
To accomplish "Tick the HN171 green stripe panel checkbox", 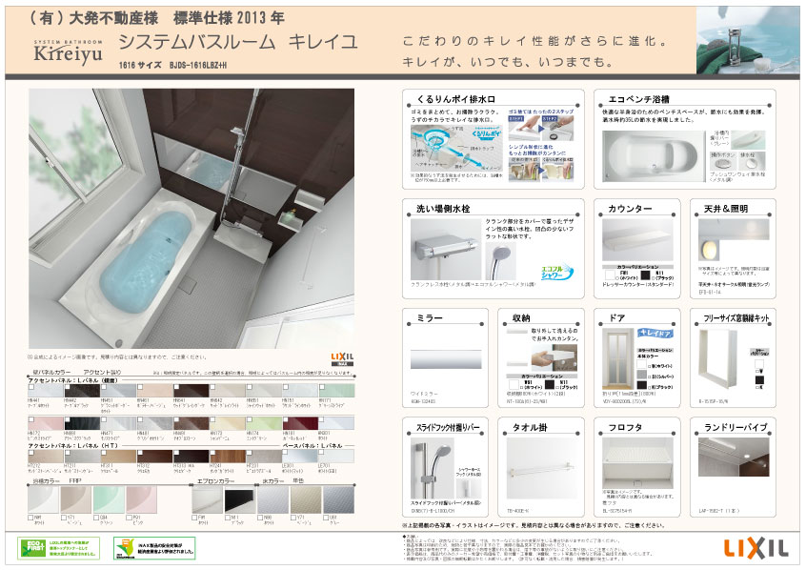I will 322,387.
